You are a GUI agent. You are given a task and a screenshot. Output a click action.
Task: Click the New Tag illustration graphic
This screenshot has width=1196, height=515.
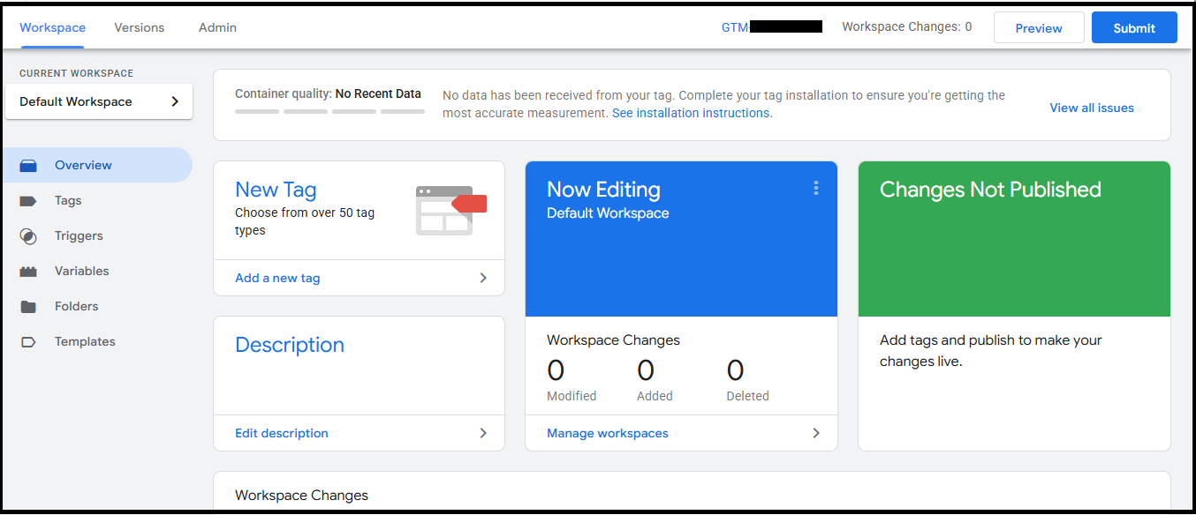[450, 210]
